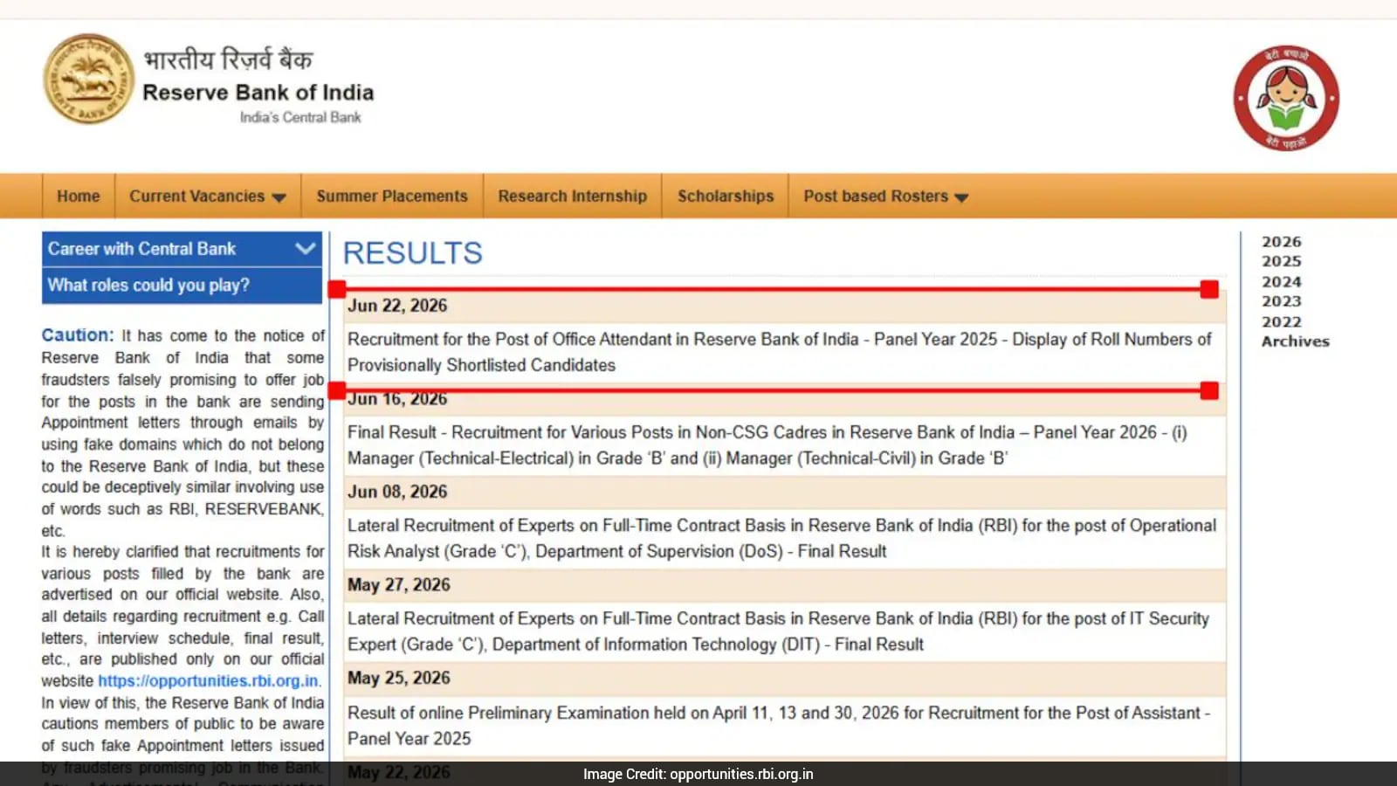Open Operational Risk Analyst Final Result link
Screen dimensions: 1397x786
coord(781,538)
